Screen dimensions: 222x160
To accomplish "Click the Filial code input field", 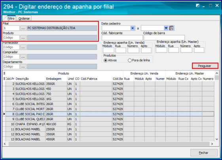I will (x=11, y=28).
